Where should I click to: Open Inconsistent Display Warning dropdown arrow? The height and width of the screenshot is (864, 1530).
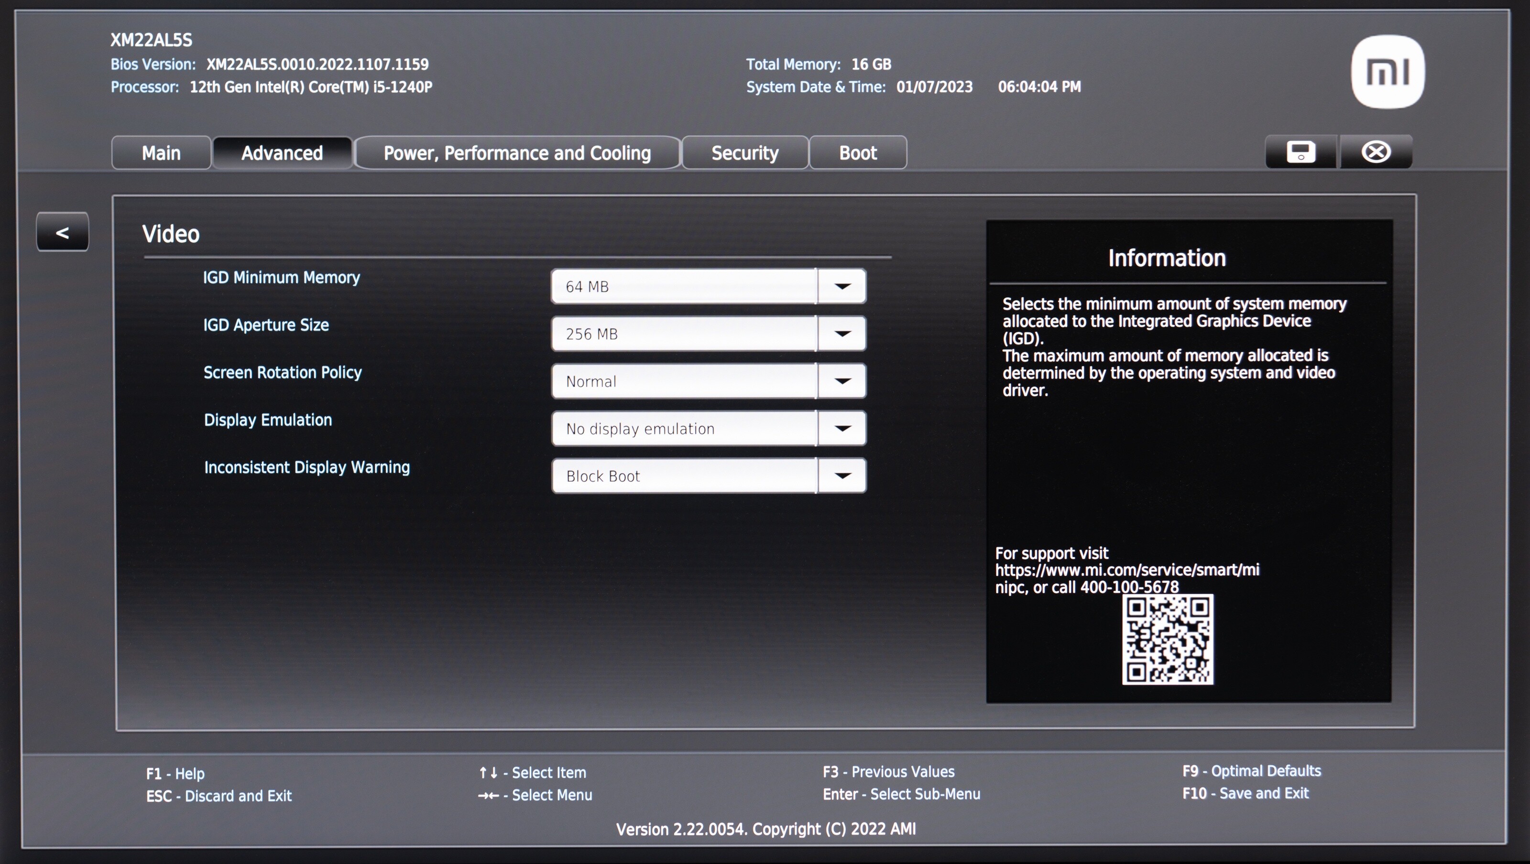pos(841,475)
